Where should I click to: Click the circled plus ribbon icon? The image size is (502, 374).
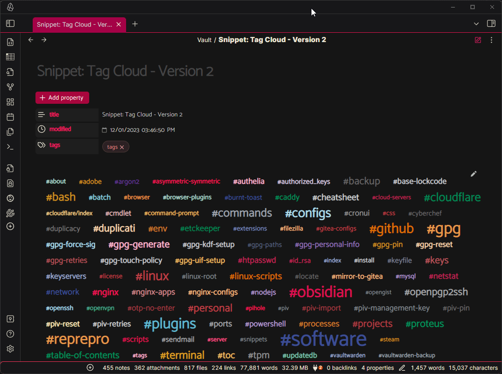[10, 226]
